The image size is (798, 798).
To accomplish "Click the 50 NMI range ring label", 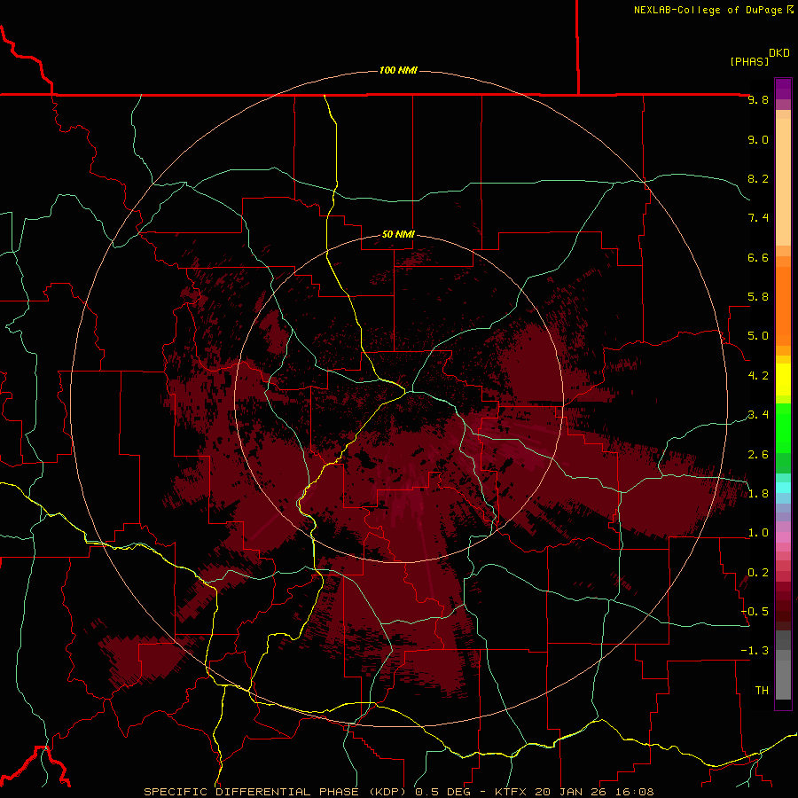I will tap(398, 234).
